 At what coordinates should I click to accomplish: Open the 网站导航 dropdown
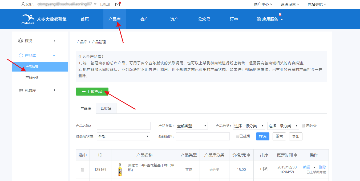[x=317, y=4]
